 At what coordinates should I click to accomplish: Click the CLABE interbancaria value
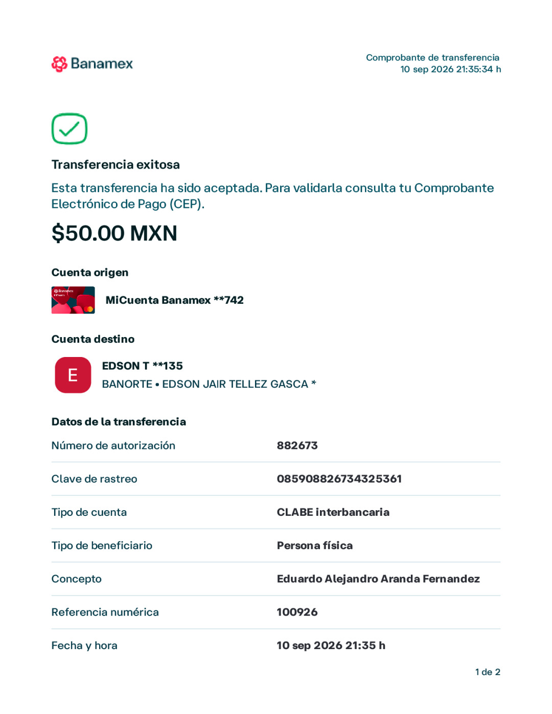[x=333, y=512]
